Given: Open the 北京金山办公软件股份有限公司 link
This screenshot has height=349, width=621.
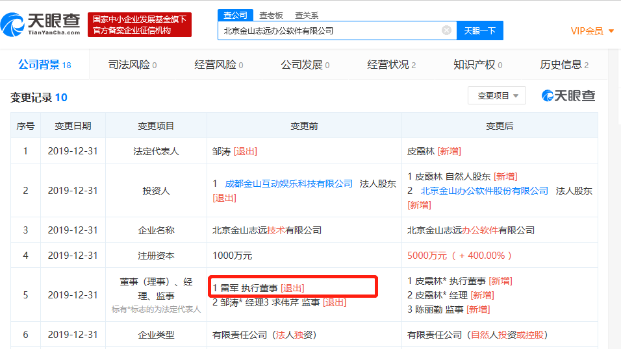Looking at the screenshot, I should [485, 191].
